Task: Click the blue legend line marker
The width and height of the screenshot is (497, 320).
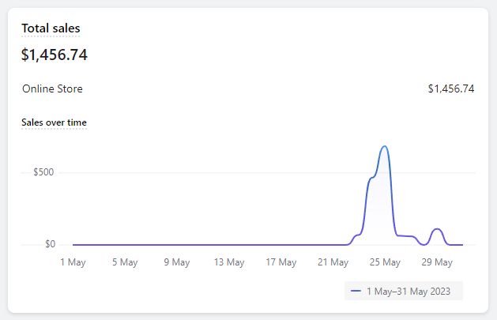Action: [356, 291]
